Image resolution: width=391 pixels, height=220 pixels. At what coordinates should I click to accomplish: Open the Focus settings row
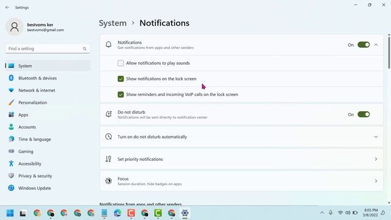tap(241, 181)
